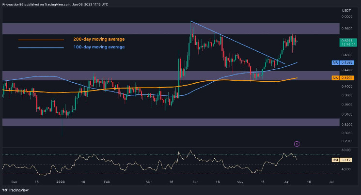361x195 pixels.
Task: Click the 0.3200 price axis label
Action: [347, 124]
